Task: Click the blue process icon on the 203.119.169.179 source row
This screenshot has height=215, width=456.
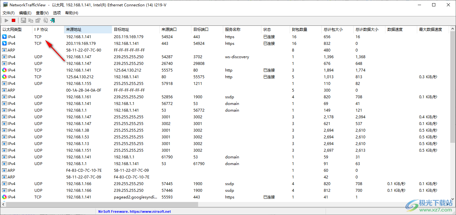Action: pos(4,43)
